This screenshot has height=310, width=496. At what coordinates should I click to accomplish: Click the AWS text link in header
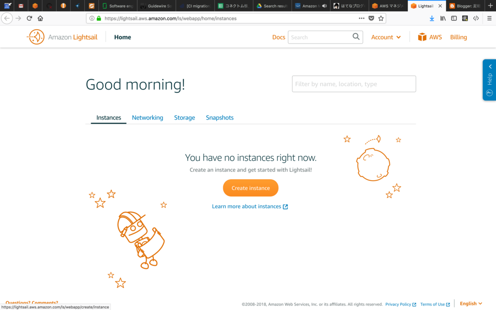tap(435, 37)
